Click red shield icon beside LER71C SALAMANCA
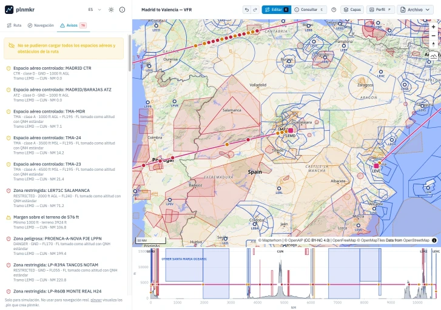 point(8,190)
